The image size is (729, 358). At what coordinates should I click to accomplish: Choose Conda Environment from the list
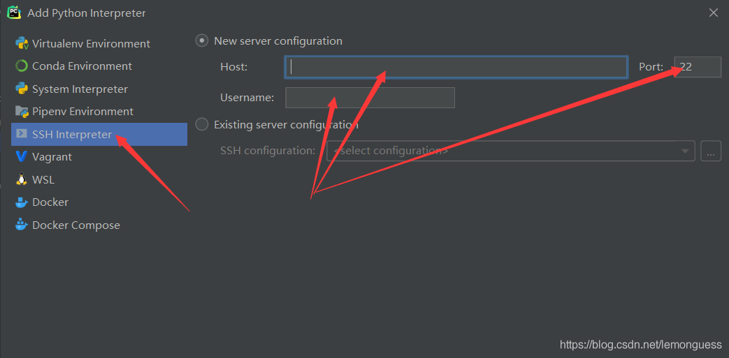pyautogui.click(x=82, y=66)
